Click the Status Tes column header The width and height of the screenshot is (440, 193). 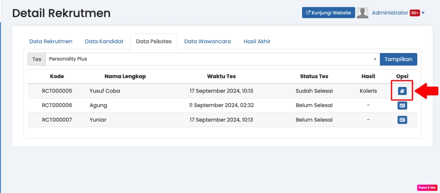tap(314, 77)
